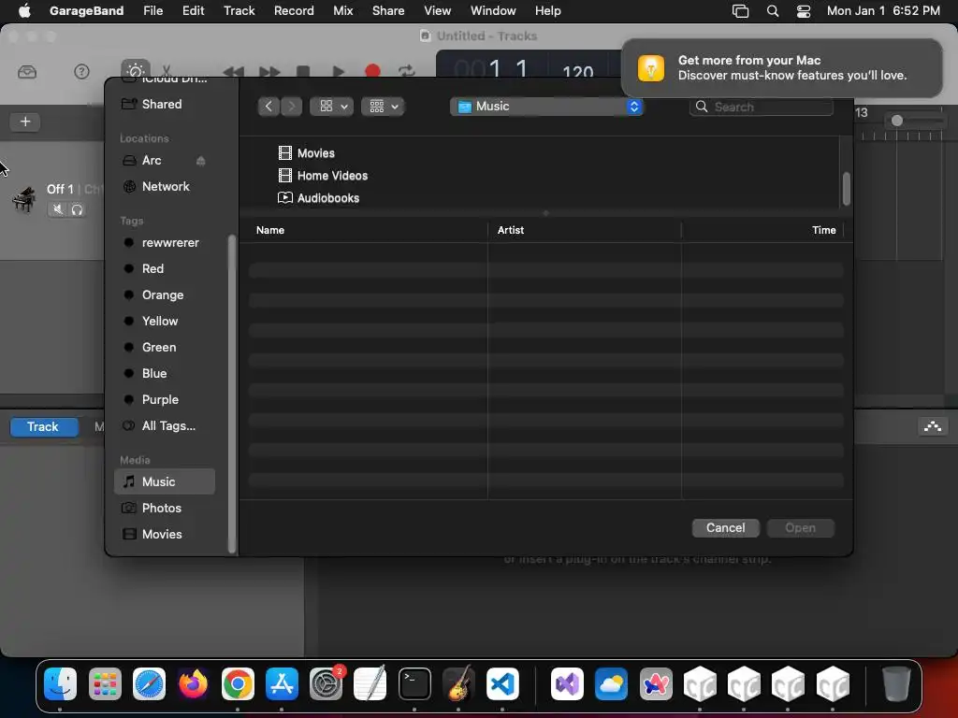The image size is (958, 718).
Task: Select Network in Locations sidebar
Action: click(x=166, y=186)
